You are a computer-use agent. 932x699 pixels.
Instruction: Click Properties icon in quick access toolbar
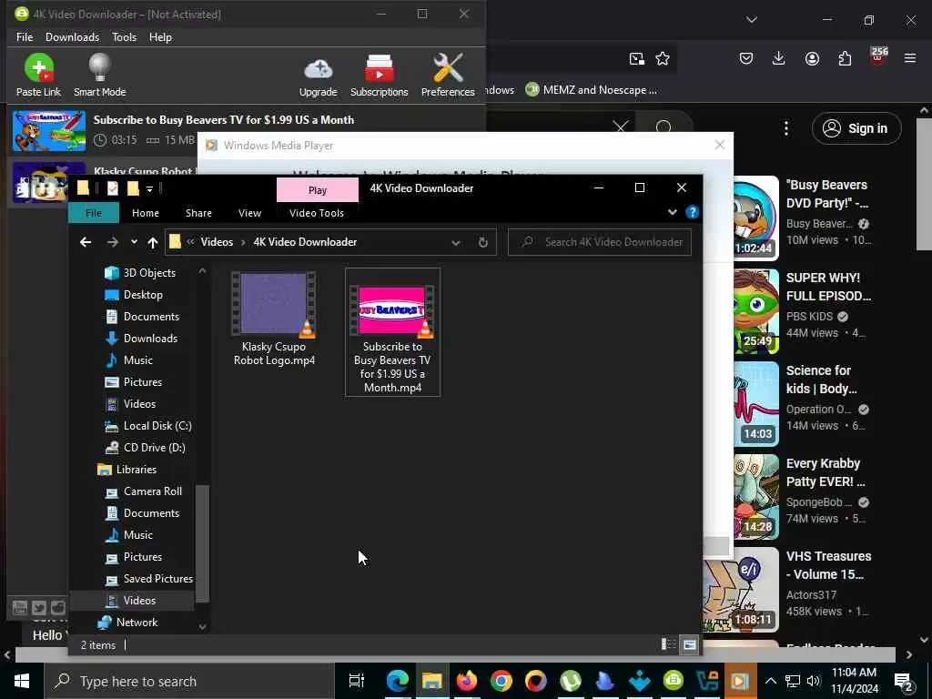(112, 188)
